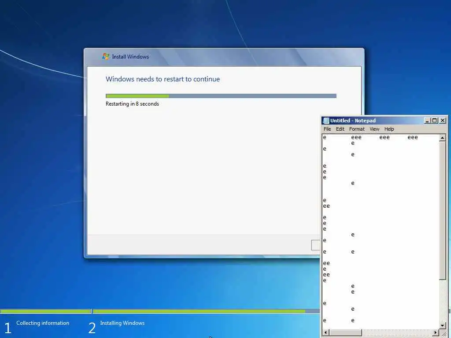Image resolution: width=451 pixels, height=338 pixels.
Task: Click the Install Windows logo icon
Action: [x=106, y=56]
